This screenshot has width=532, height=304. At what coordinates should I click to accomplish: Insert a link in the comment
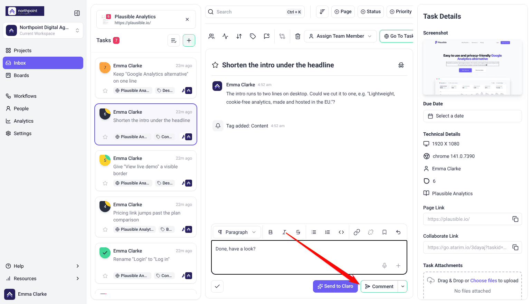357,232
